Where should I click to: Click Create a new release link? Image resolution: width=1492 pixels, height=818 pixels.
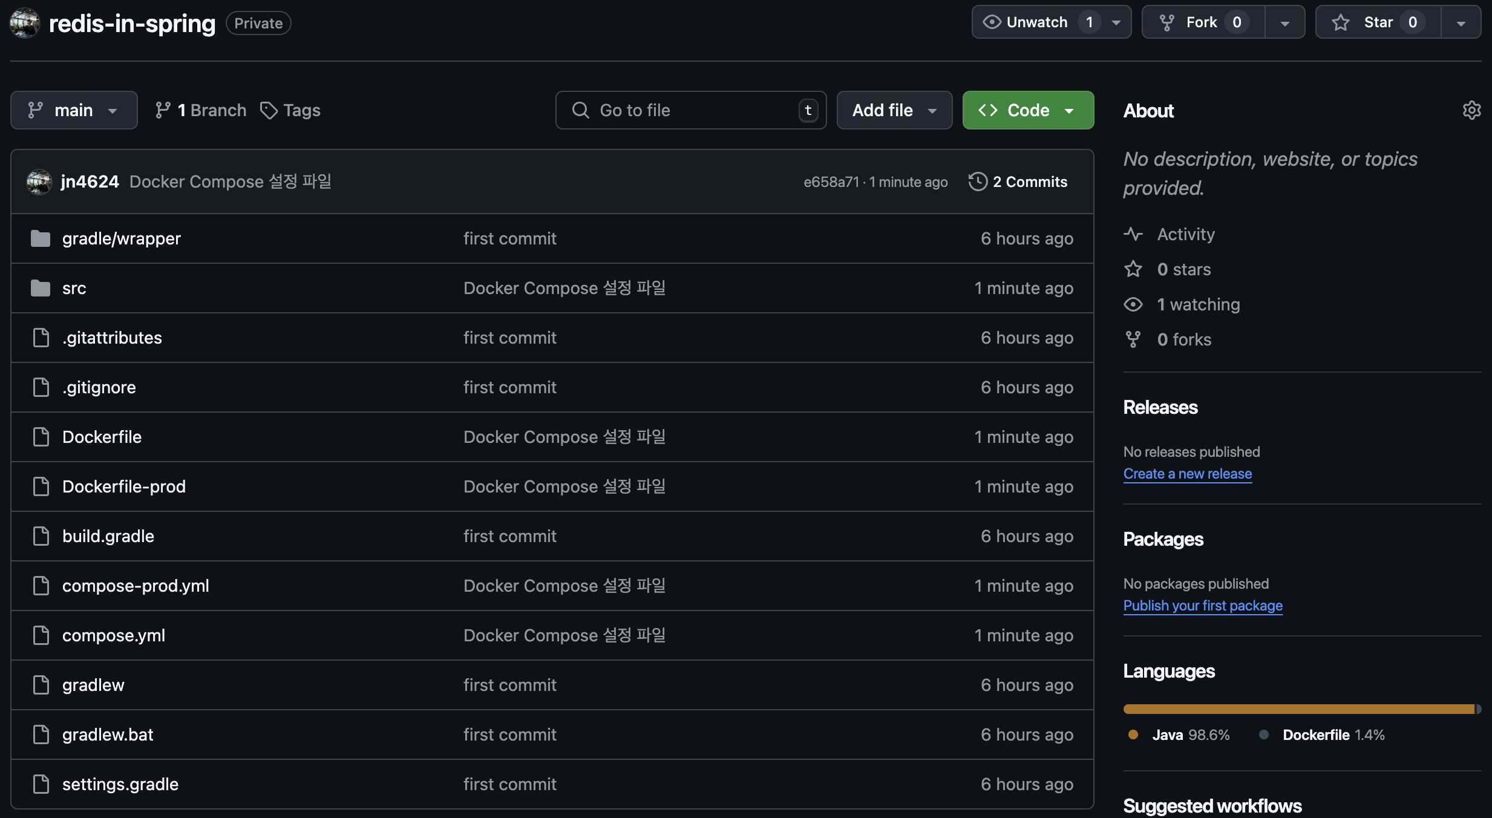coord(1187,474)
